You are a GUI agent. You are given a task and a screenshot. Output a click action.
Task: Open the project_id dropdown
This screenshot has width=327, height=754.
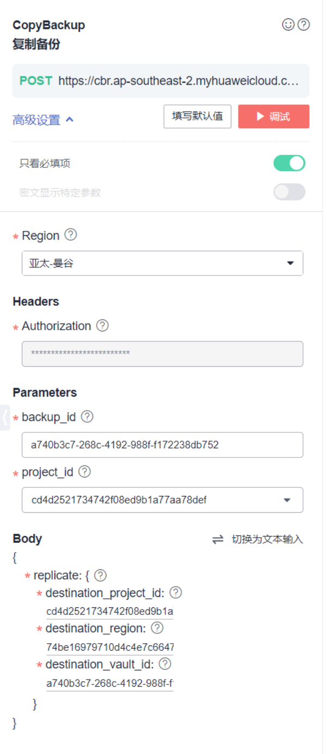(x=162, y=500)
